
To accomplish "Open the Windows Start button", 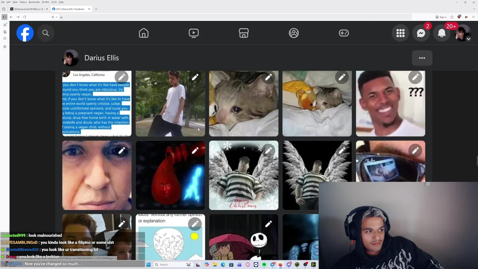I will coord(148,265).
